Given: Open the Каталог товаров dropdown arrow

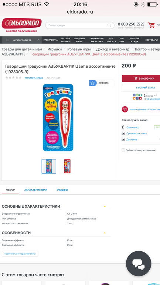Looking at the screenshot, I should (x=38, y=40).
